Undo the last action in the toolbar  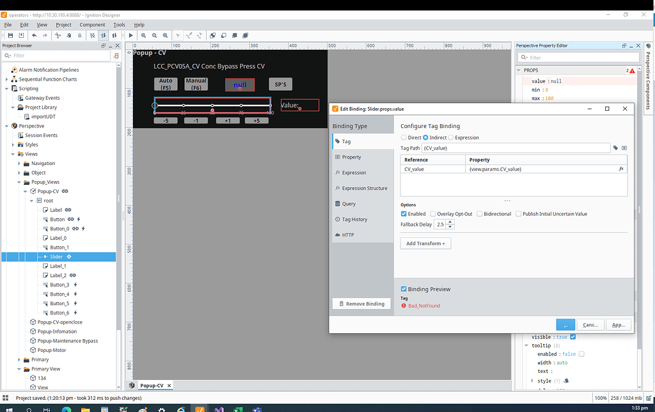tap(35, 36)
